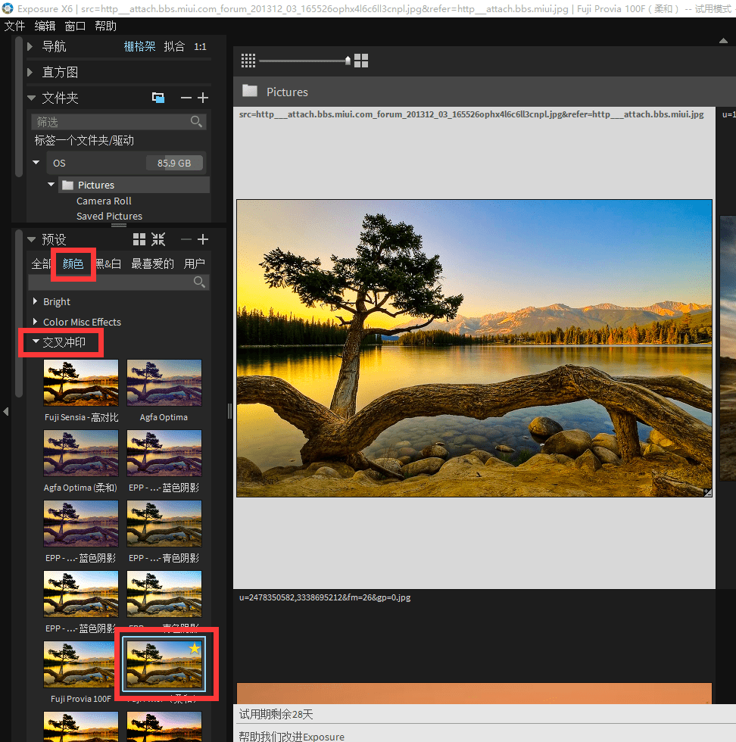The image size is (736, 742).
Task: Switch presets to large thumbnail grid icon
Action: 139,239
